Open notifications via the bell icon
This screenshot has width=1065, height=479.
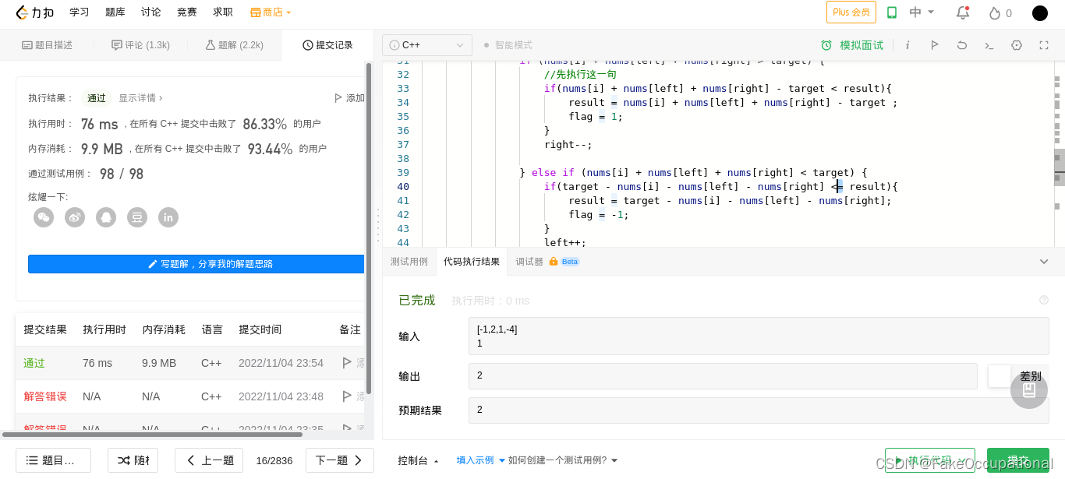[962, 12]
